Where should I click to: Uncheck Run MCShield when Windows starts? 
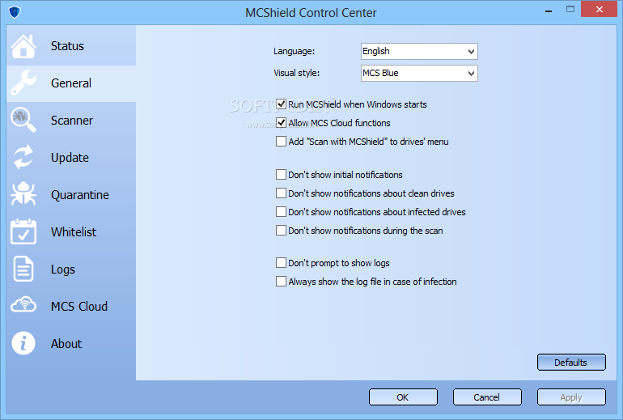tap(281, 104)
